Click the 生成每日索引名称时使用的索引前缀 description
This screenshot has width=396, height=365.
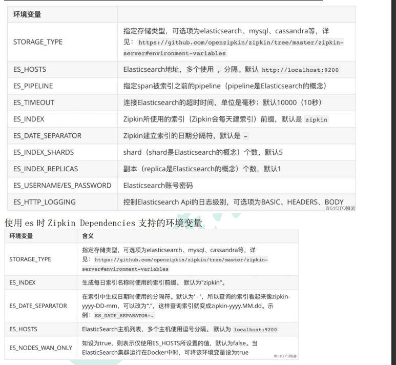[154, 282]
